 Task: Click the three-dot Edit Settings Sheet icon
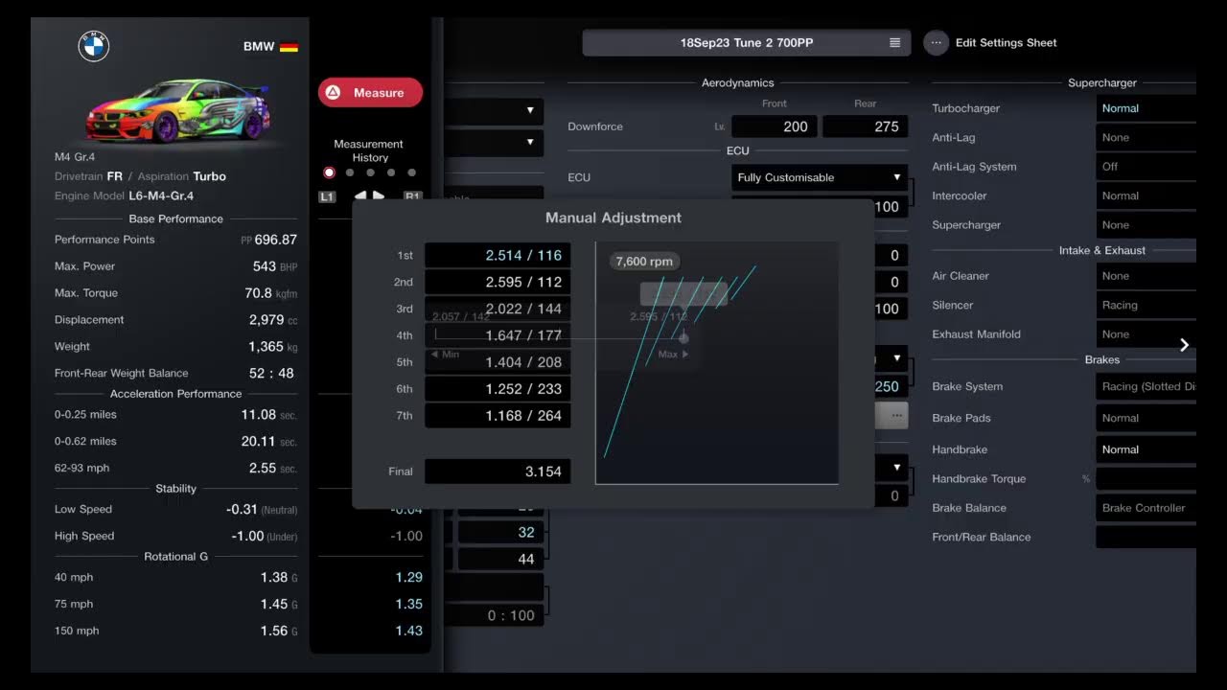click(936, 42)
